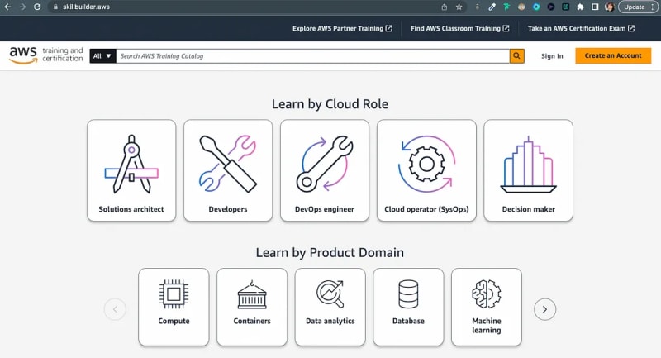
Task: Go to AWS training and certification logo
Action: click(x=46, y=55)
